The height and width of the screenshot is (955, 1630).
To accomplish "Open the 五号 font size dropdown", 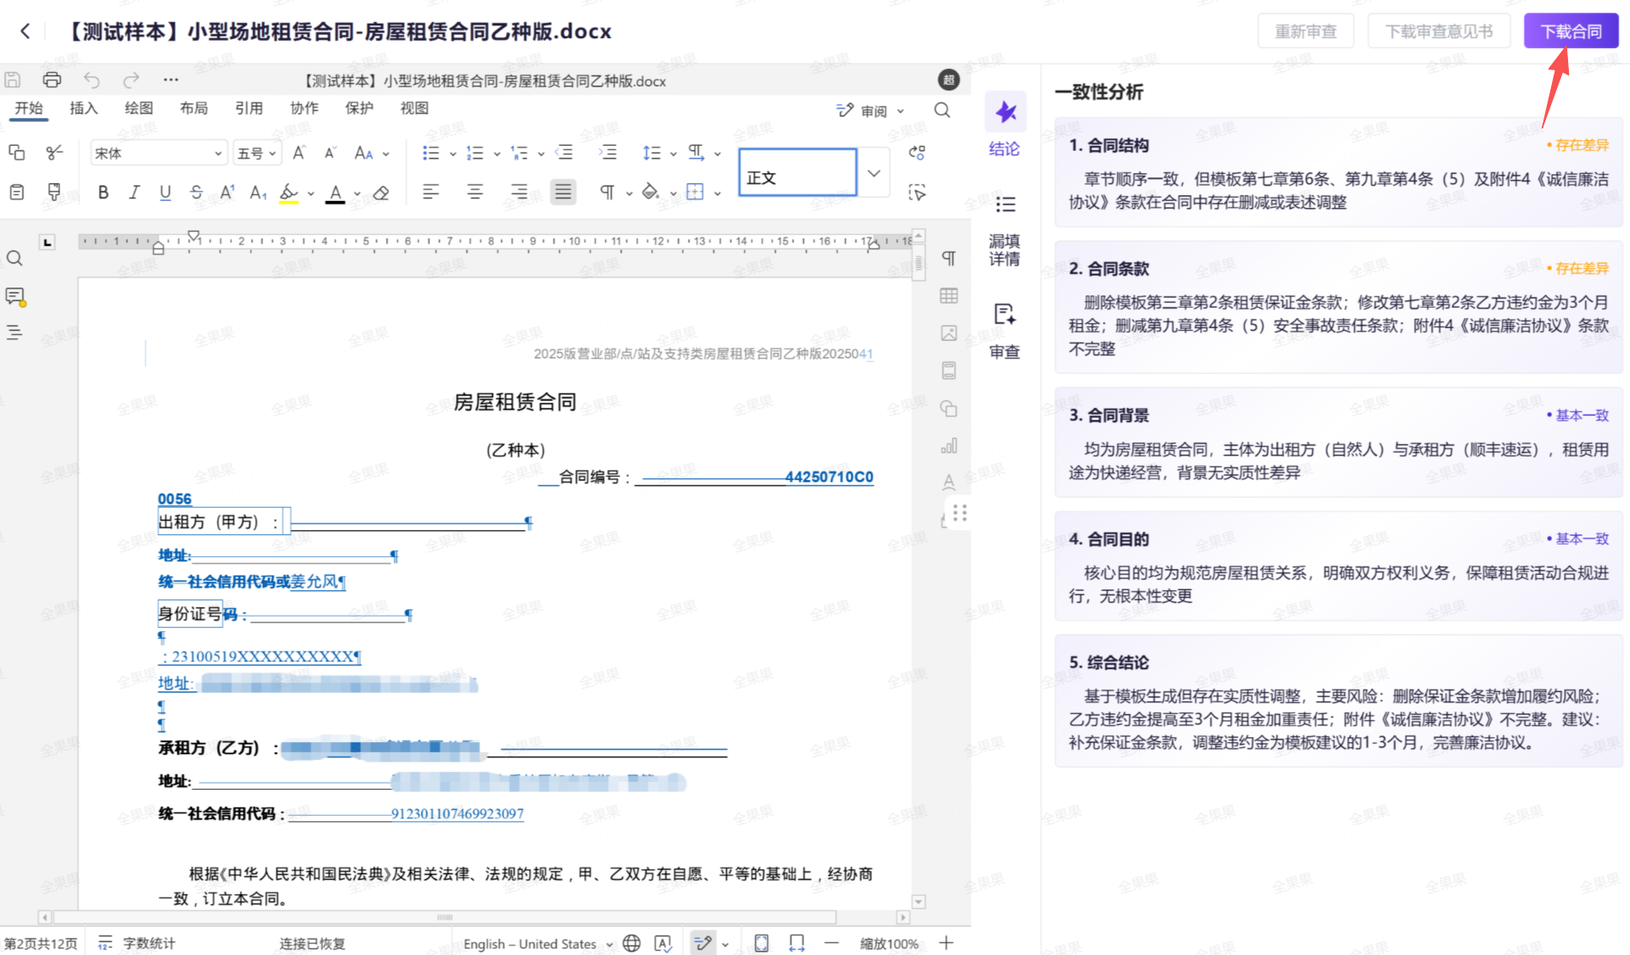I will (x=272, y=154).
